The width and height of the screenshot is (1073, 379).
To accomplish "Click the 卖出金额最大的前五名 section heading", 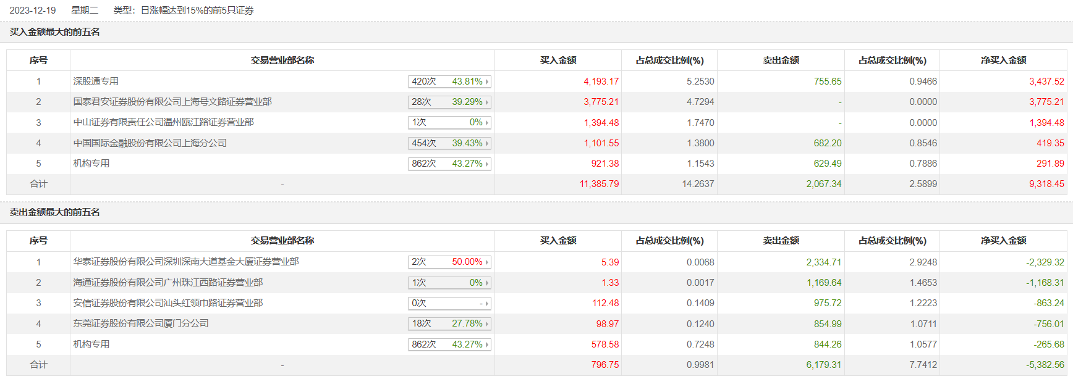I will point(55,212).
